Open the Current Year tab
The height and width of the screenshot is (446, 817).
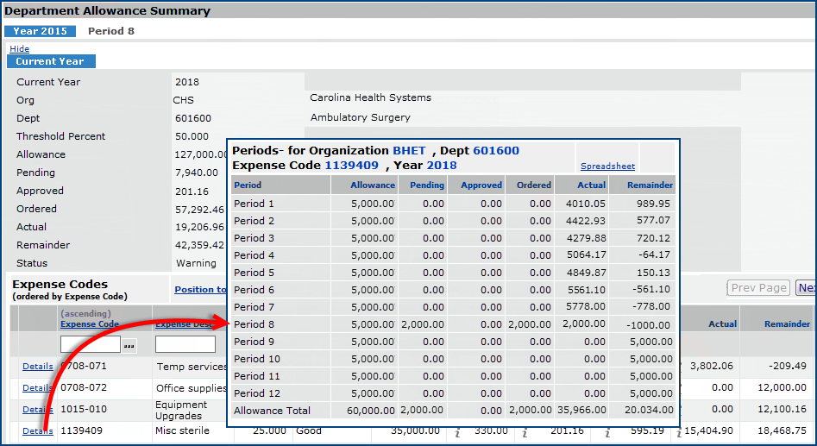tap(50, 61)
